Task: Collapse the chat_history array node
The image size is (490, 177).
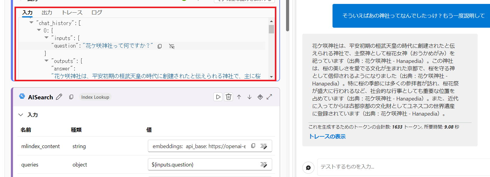Action: (x=31, y=22)
